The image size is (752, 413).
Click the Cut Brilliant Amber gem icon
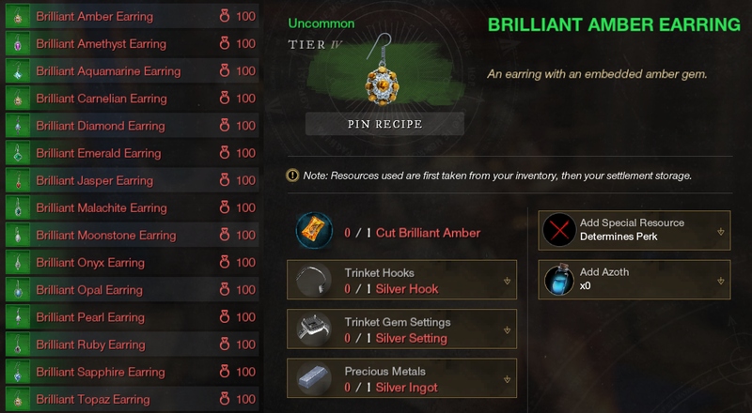click(314, 231)
